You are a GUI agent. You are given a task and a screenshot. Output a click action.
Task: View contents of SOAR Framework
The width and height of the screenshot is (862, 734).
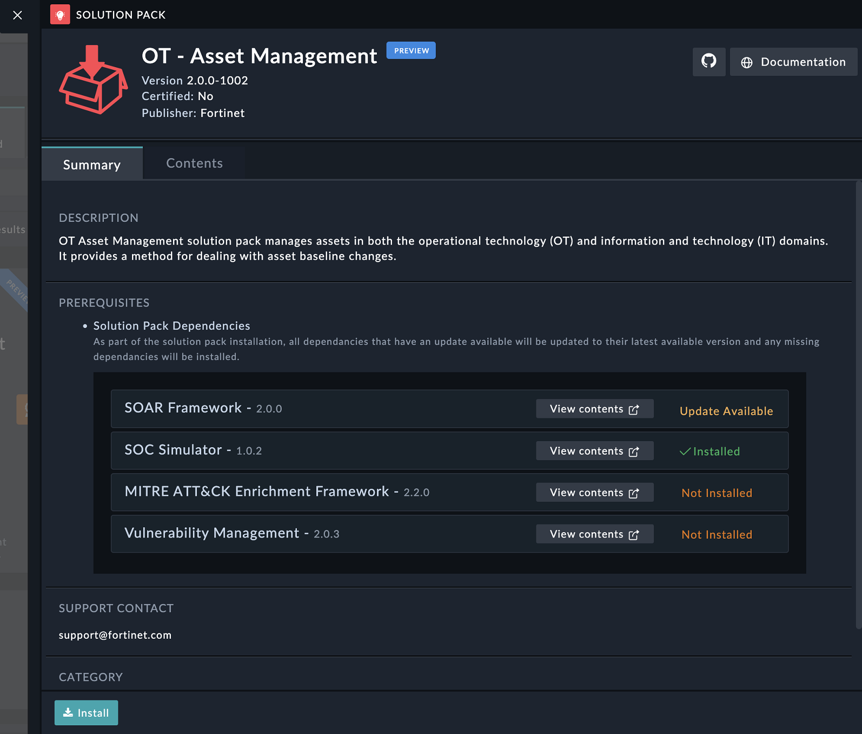(595, 409)
